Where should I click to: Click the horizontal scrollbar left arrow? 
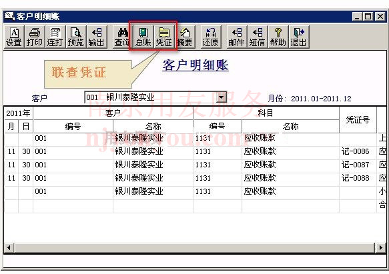pyautogui.click(x=9, y=247)
